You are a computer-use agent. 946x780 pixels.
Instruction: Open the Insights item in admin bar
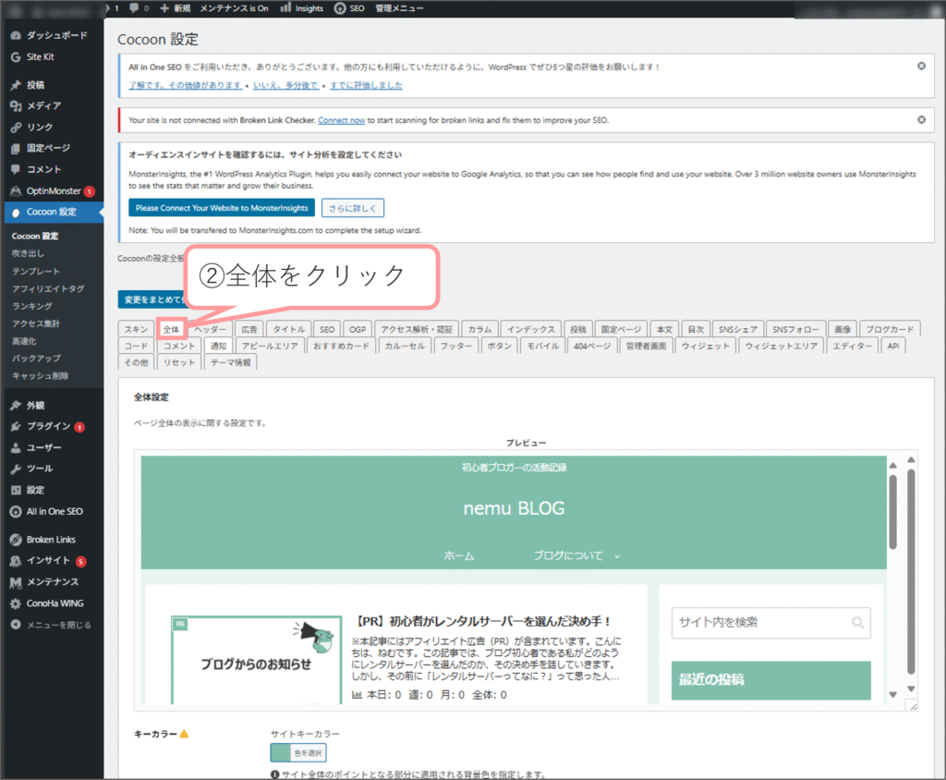(x=302, y=8)
